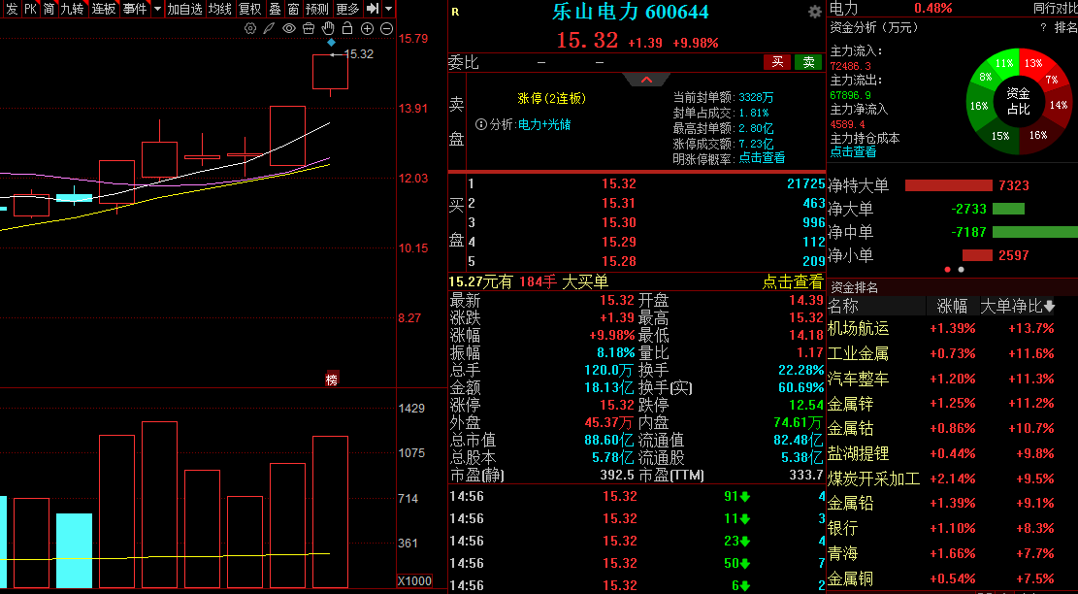Viewport: 1078px width, 594px height.
Task: Open dropdown arrow next to 事件
Action: tap(157, 9)
